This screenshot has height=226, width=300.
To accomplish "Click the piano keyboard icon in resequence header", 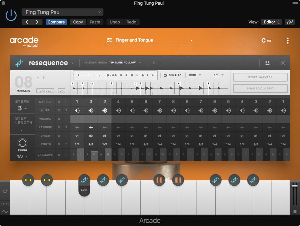I will 267,63.
